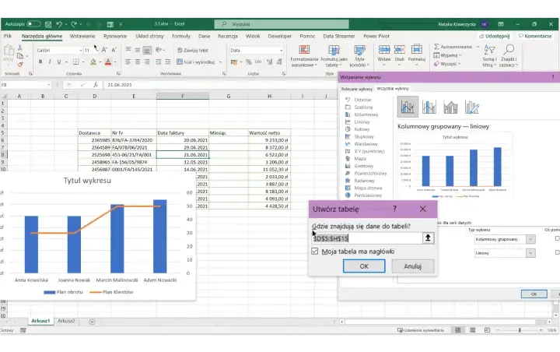This screenshot has height=352, width=560.
Task: Click the table range input field
Action: pos(367,238)
